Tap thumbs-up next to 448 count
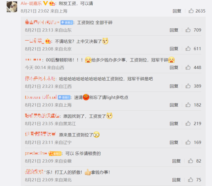This screenshot has width=212, height=186. pos(188,67)
